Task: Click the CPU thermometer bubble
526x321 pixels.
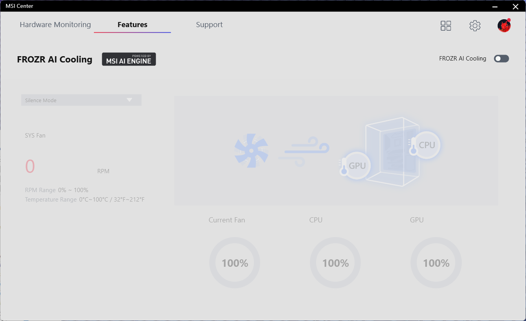Action: [424, 145]
